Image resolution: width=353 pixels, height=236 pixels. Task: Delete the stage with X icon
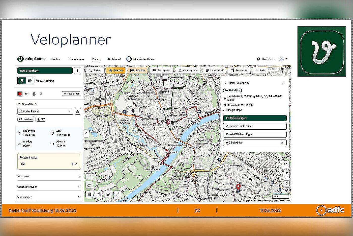coord(41,94)
